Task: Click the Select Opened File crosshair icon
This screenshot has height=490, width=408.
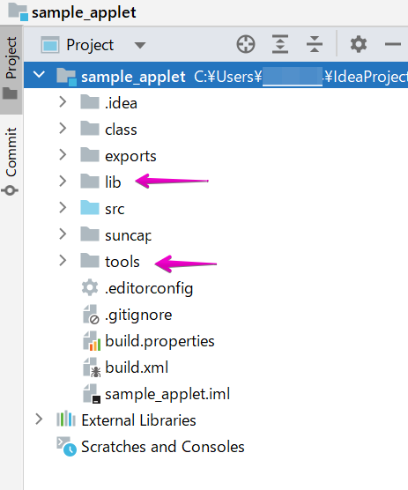Action: [x=246, y=44]
